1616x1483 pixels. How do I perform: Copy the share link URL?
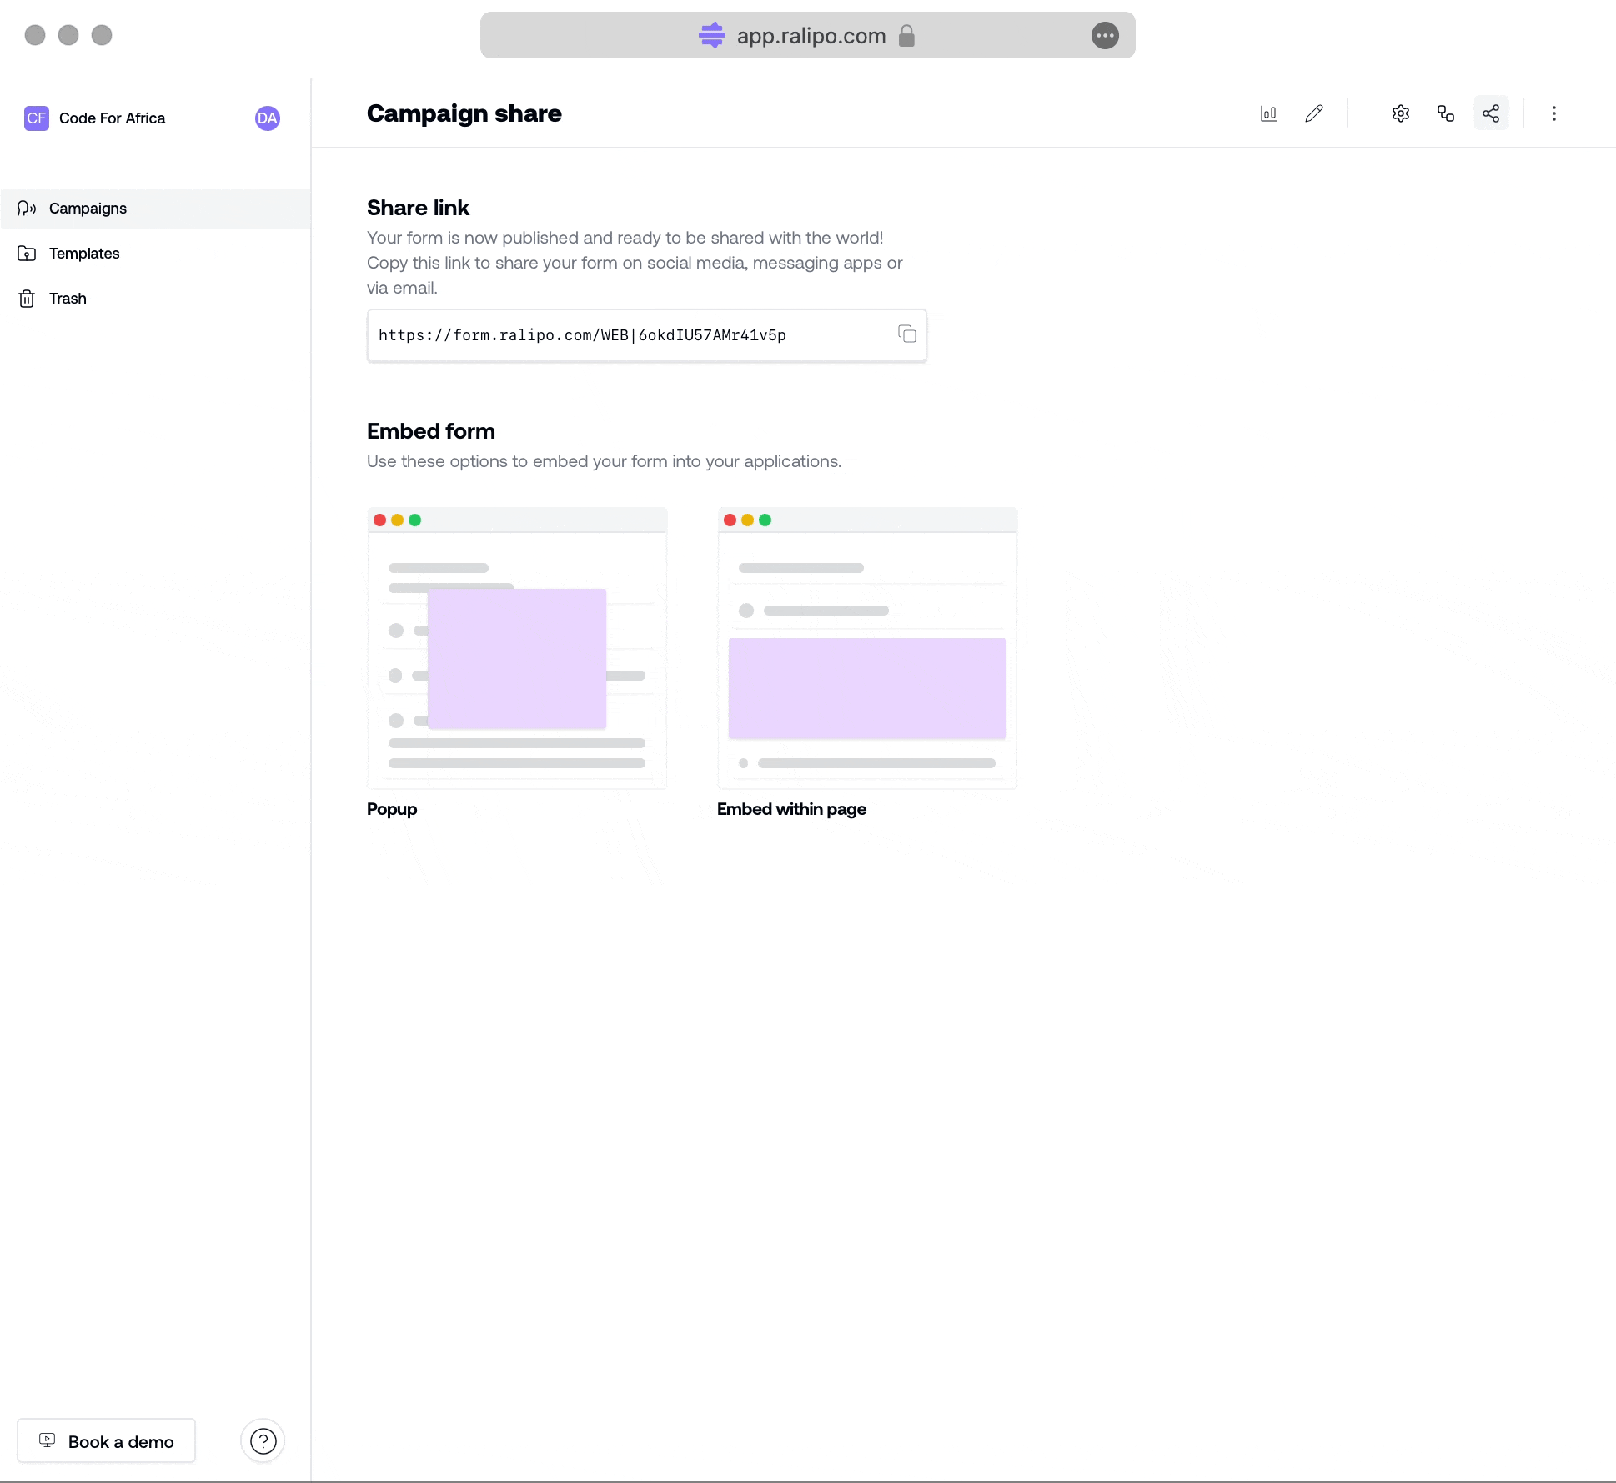[908, 334]
